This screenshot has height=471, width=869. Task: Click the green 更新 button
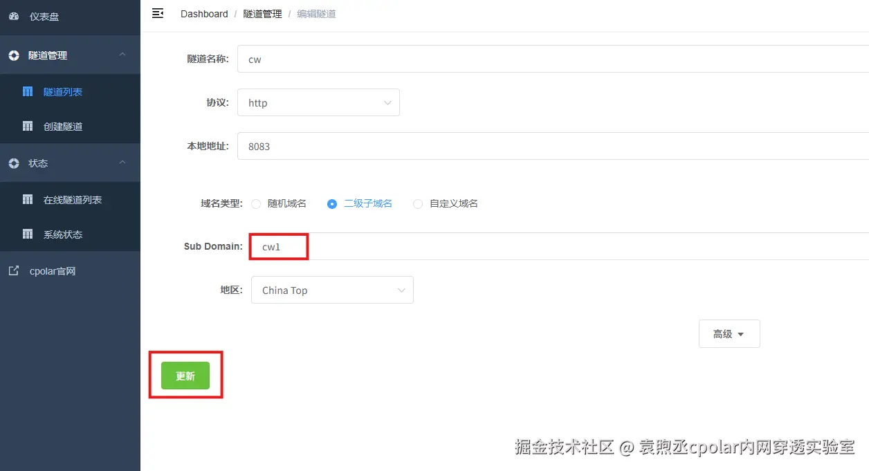185,376
